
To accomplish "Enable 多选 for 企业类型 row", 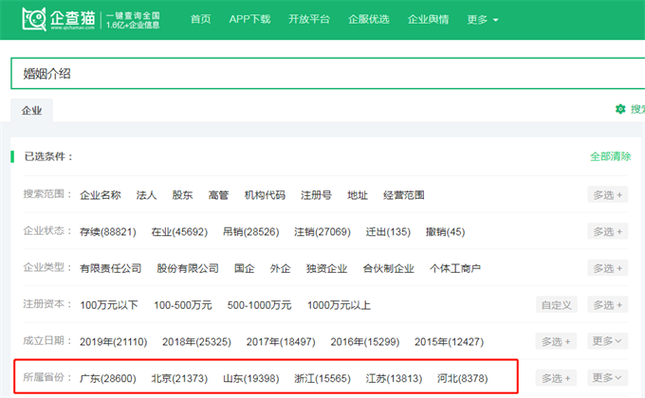I will click(x=607, y=268).
